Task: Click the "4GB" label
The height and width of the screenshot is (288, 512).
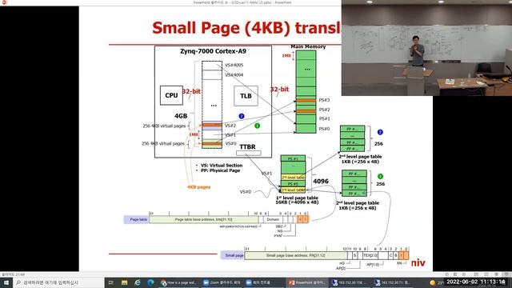Action: (x=181, y=116)
